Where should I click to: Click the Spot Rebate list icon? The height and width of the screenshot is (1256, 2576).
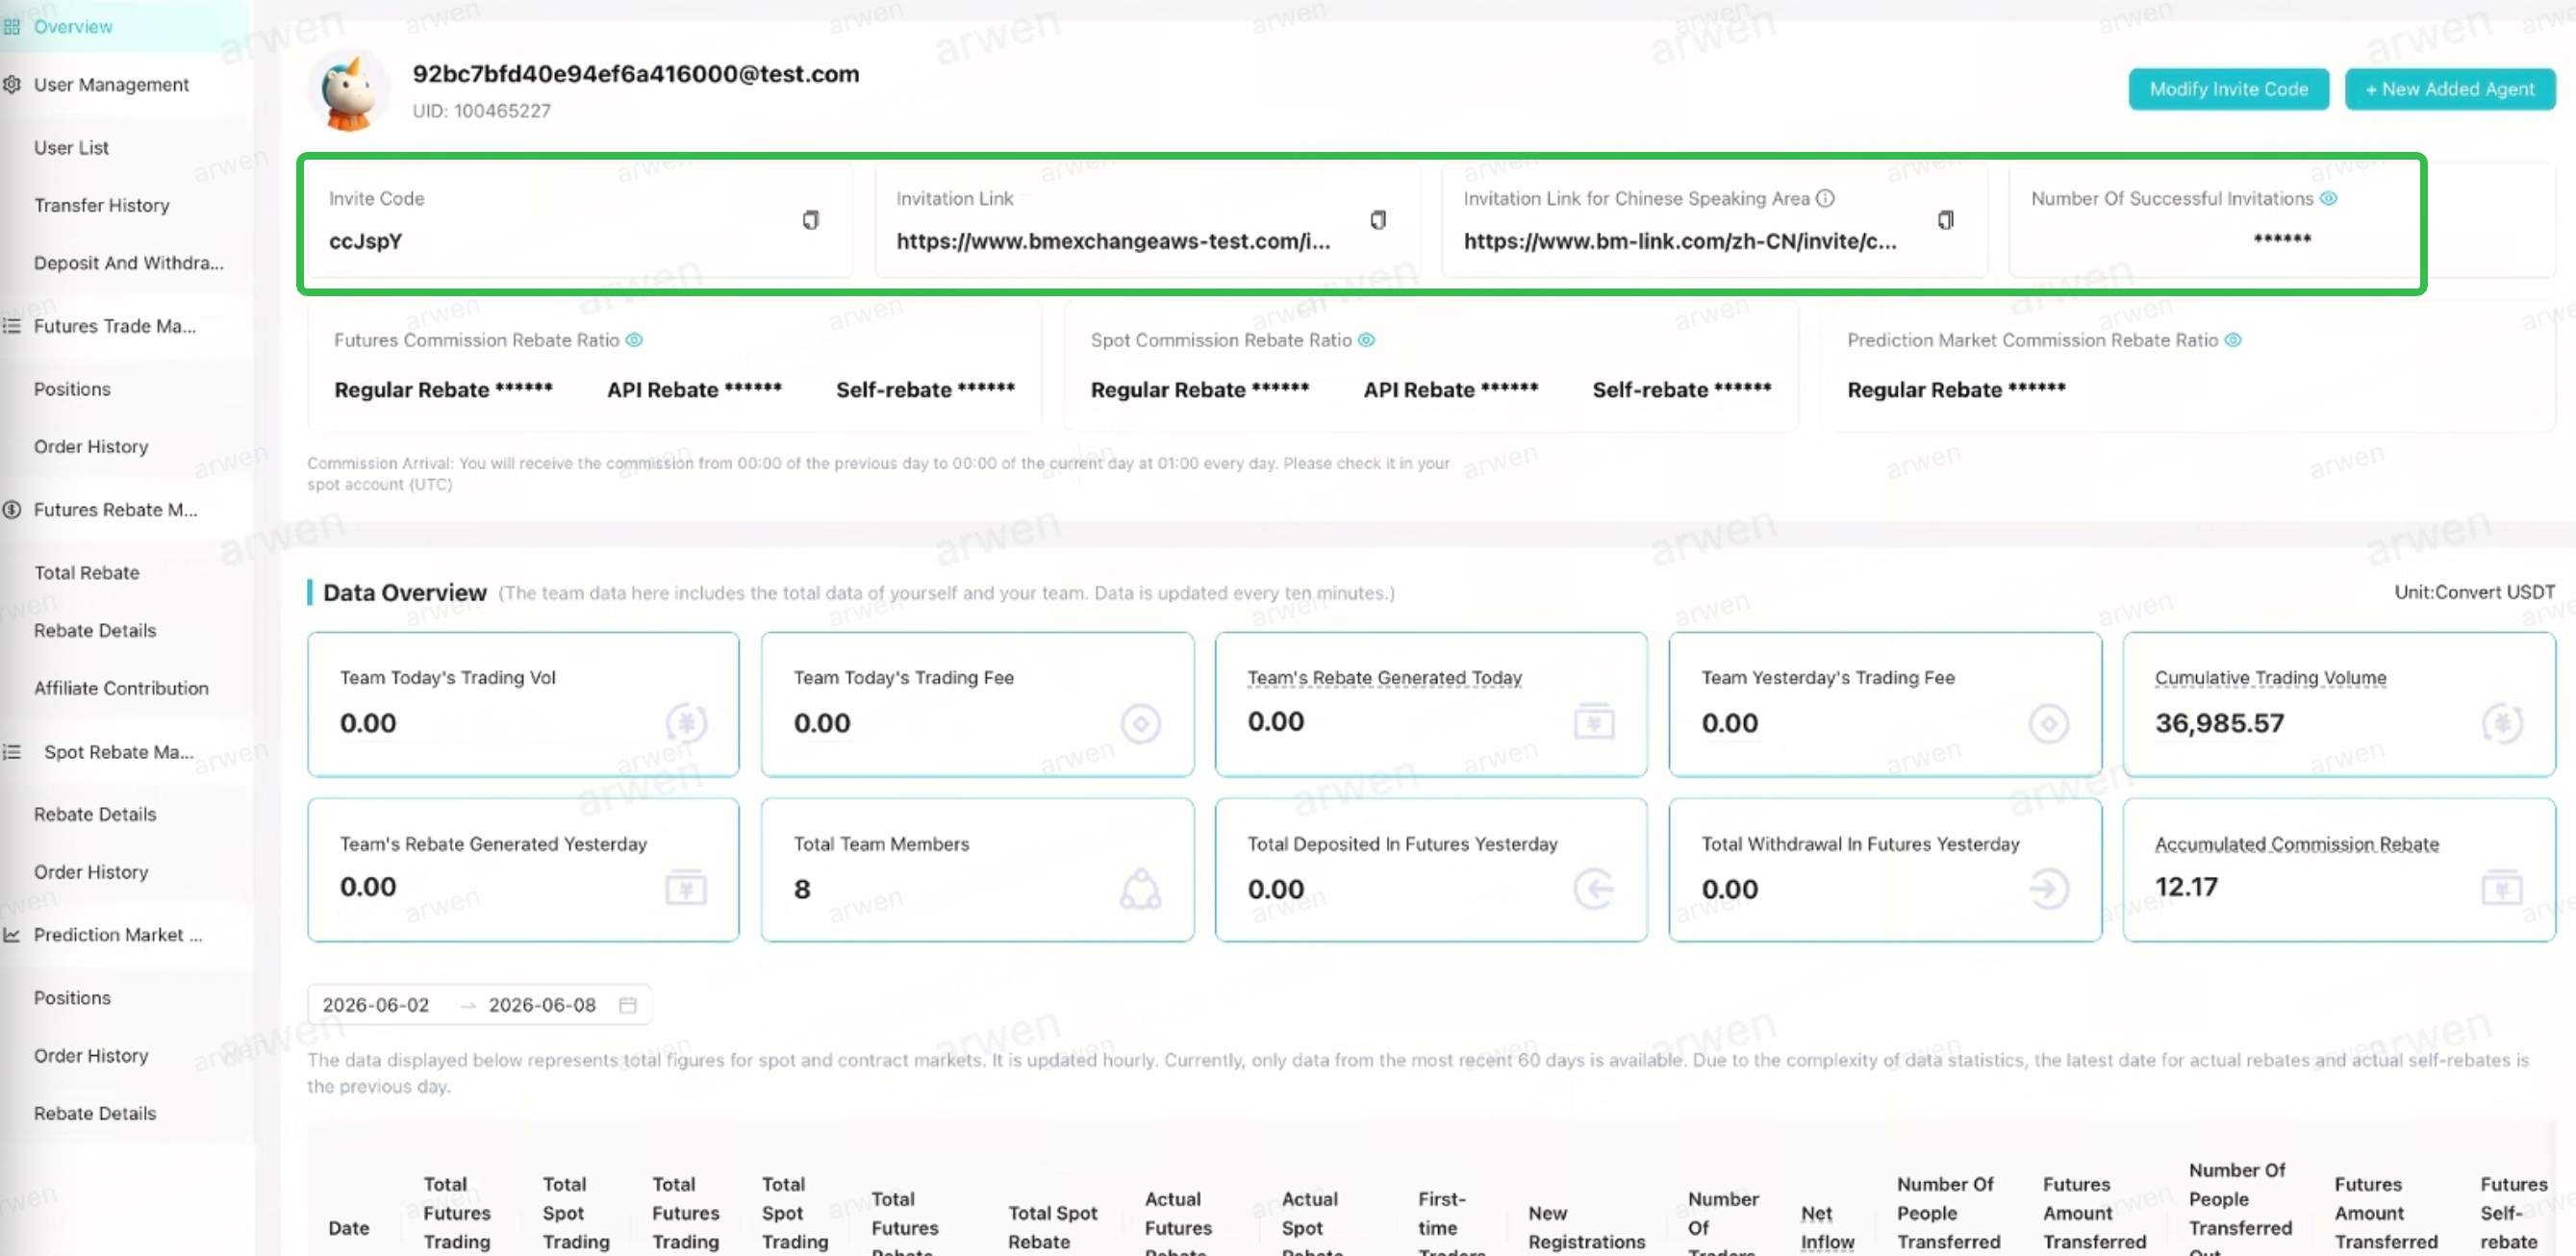pos(12,752)
